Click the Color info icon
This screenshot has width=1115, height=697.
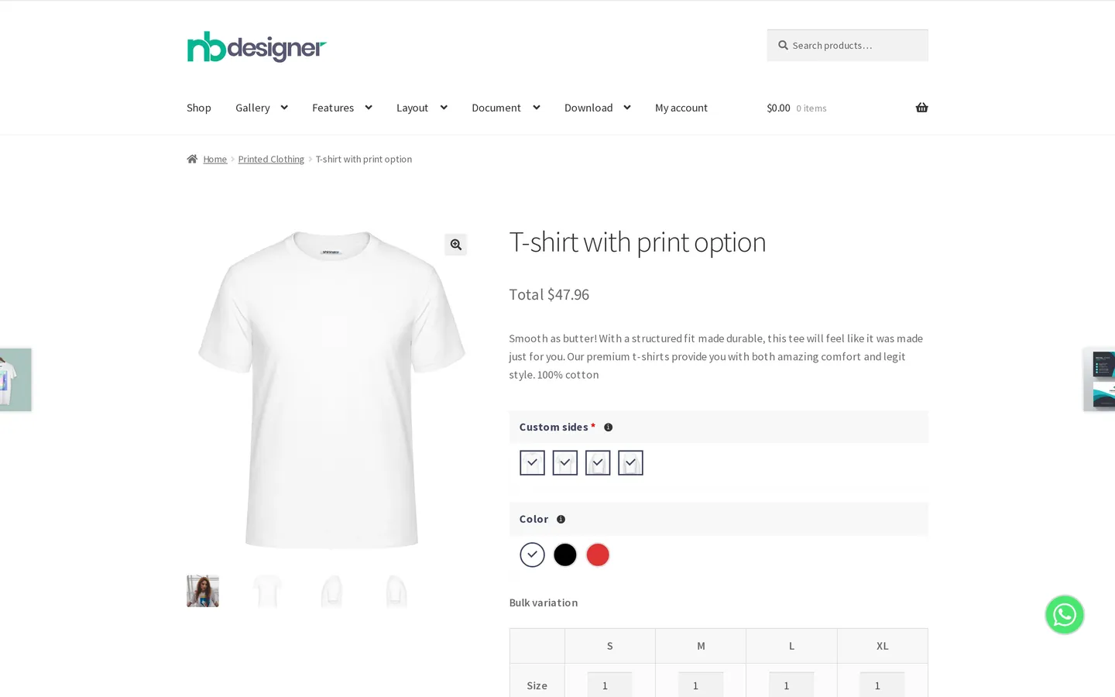click(x=561, y=520)
